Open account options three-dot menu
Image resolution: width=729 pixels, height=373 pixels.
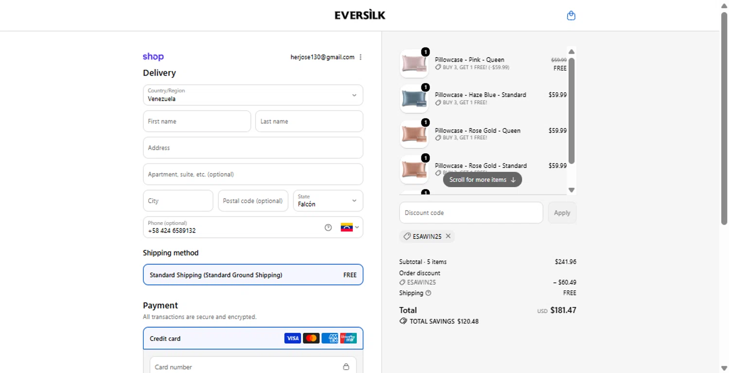pos(360,57)
